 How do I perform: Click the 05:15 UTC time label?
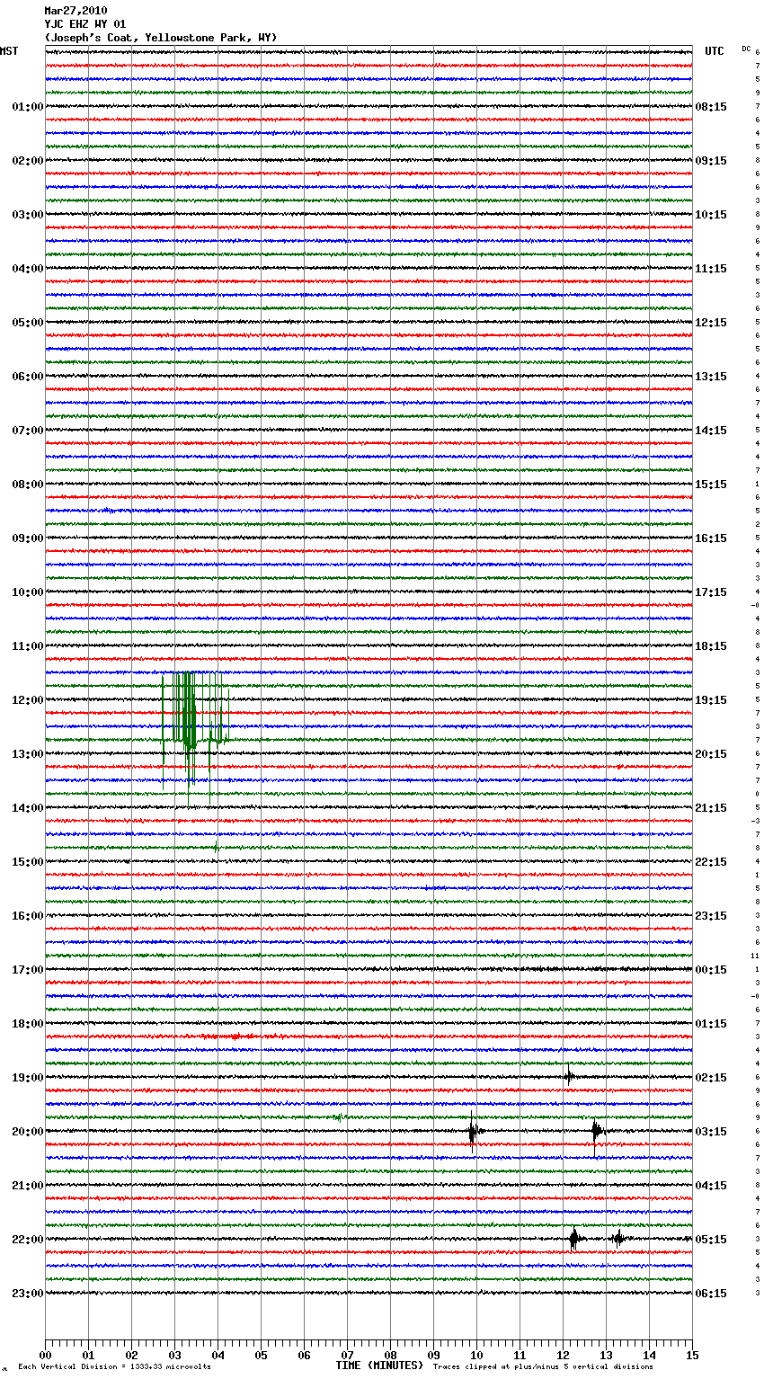tap(711, 1240)
